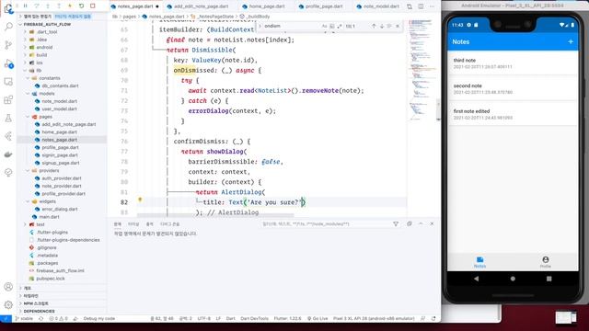
Task: Open the 'second note' item in emulator
Action: pos(513,88)
